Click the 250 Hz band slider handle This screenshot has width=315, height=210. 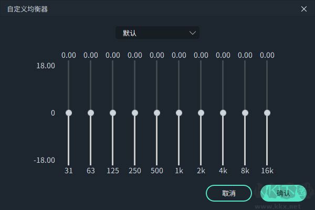(x=135, y=113)
